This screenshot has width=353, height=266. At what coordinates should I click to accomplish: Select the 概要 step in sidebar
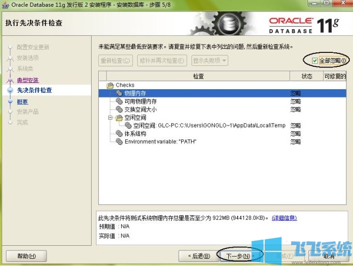22,102
